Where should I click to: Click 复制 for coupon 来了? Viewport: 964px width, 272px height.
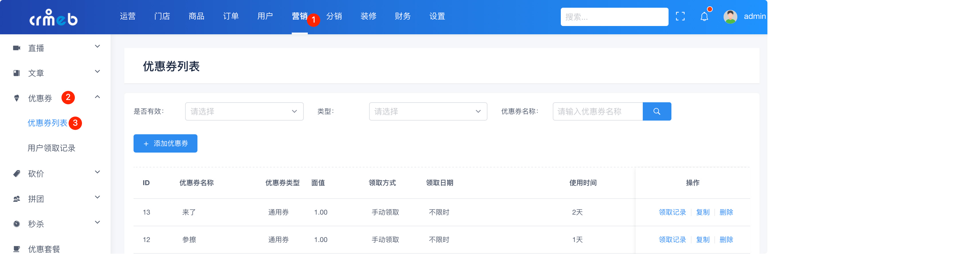pyautogui.click(x=702, y=212)
